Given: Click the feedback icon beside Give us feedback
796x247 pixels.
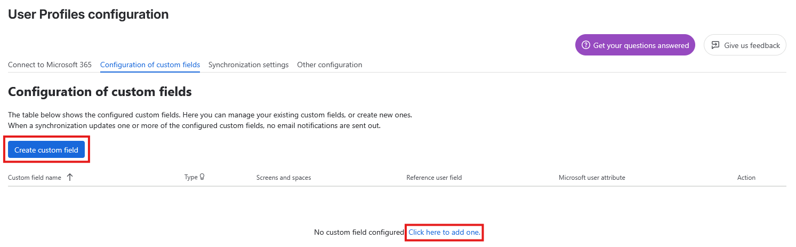Looking at the screenshot, I should tap(715, 45).
